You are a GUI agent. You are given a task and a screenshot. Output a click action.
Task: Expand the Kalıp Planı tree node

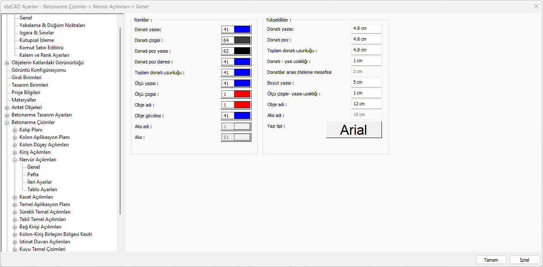tap(15, 130)
